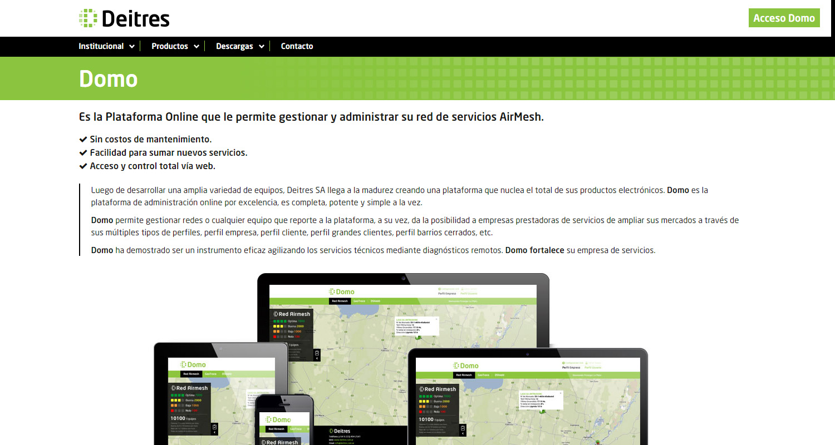Click the bold Domo fortalece text
This screenshot has height=445, width=835.
tap(534, 250)
